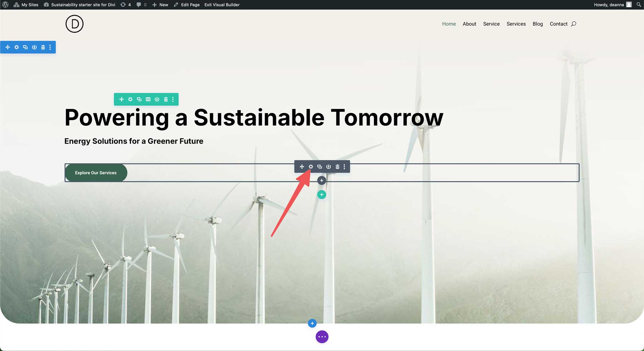
Task: Open section settings with the blue gear icon
Action: click(x=16, y=47)
